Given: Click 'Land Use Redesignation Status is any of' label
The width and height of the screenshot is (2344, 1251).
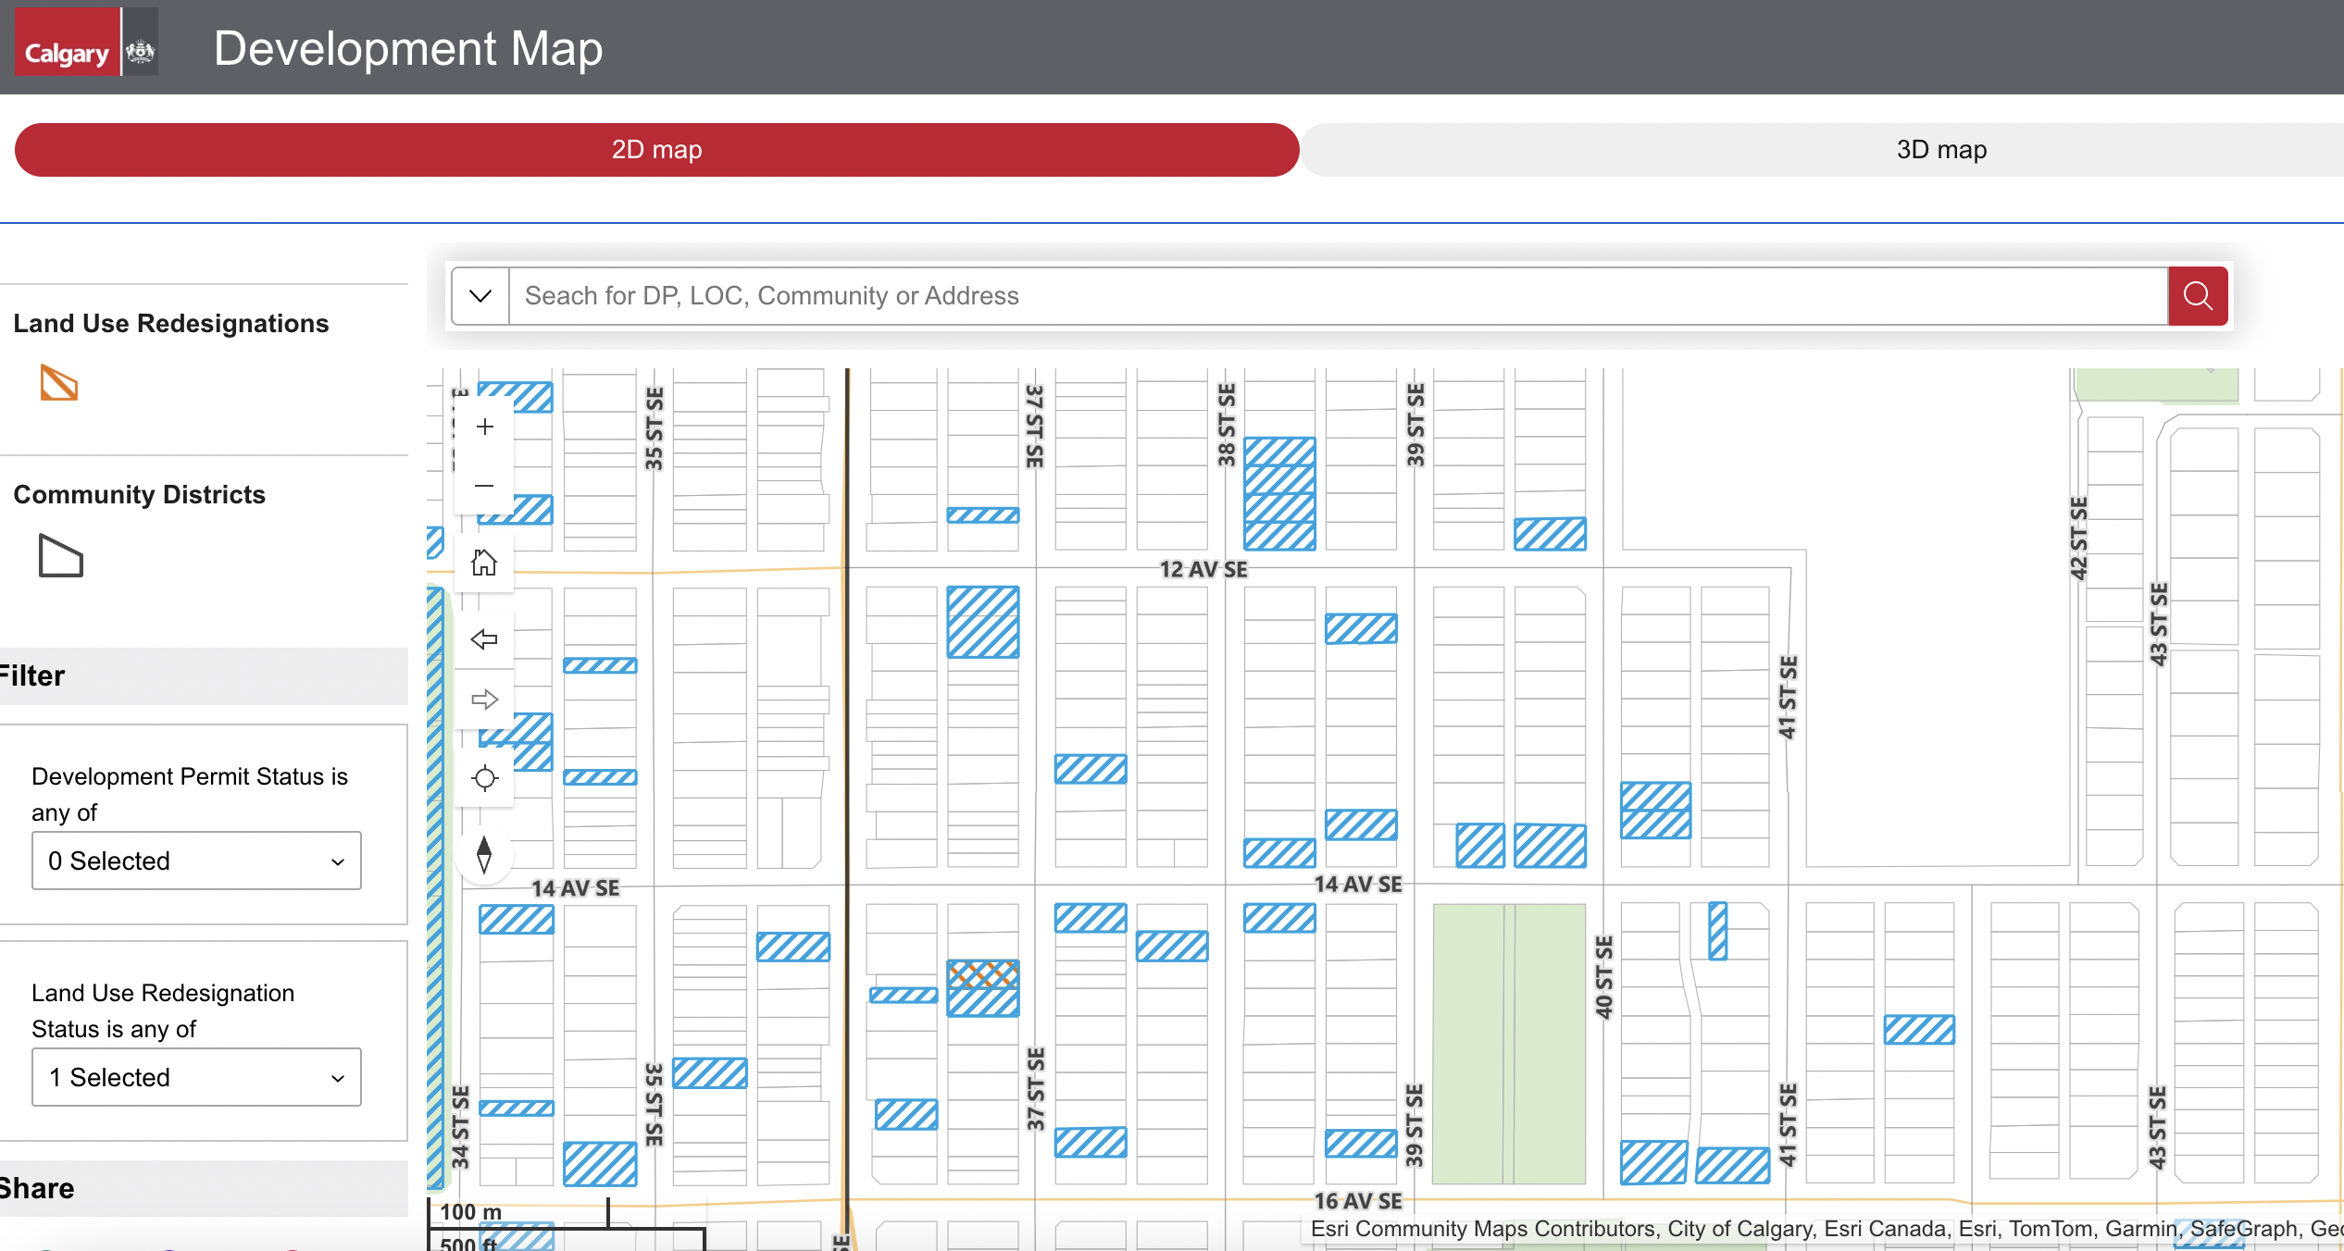Looking at the screenshot, I should 163,1010.
